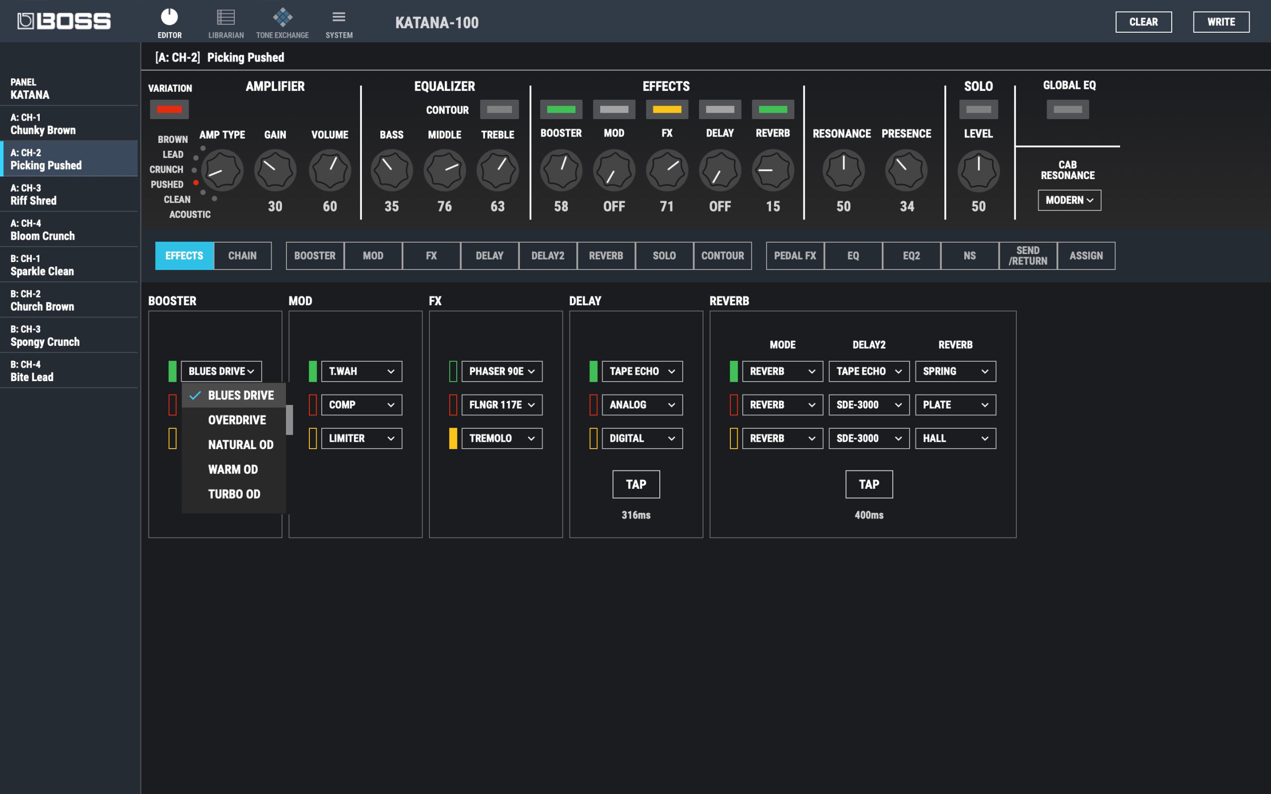Toggle the FX effect on/off indicator
Image resolution: width=1271 pixels, height=794 pixels.
point(668,109)
